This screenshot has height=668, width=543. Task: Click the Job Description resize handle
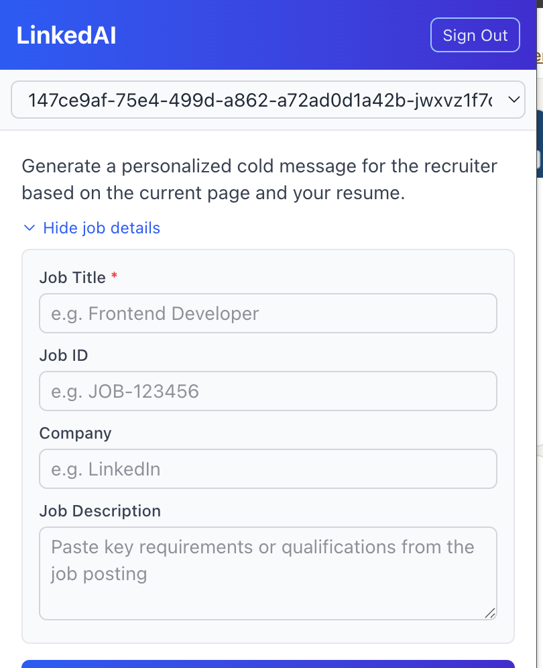(x=490, y=612)
